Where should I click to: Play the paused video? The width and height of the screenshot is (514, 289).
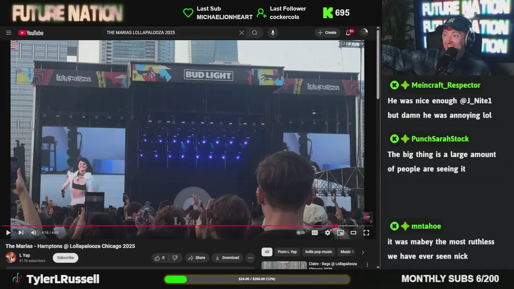click(8, 232)
